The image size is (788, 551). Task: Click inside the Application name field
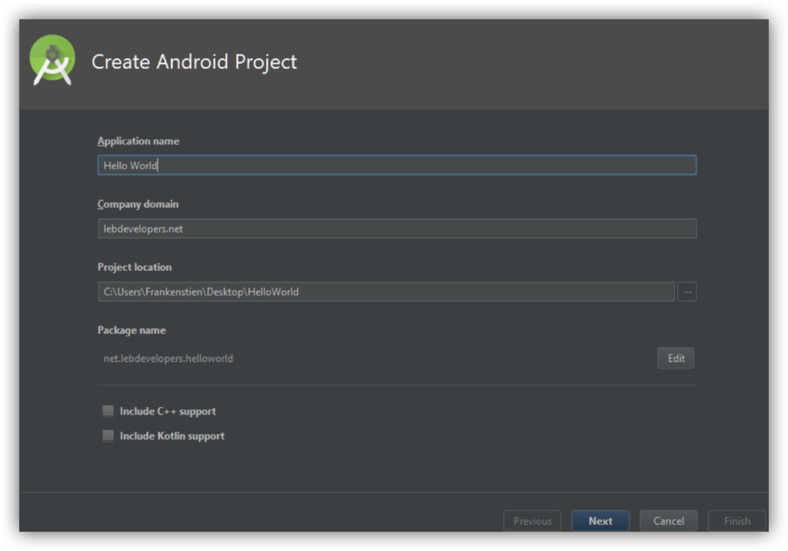click(x=396, y=165)
